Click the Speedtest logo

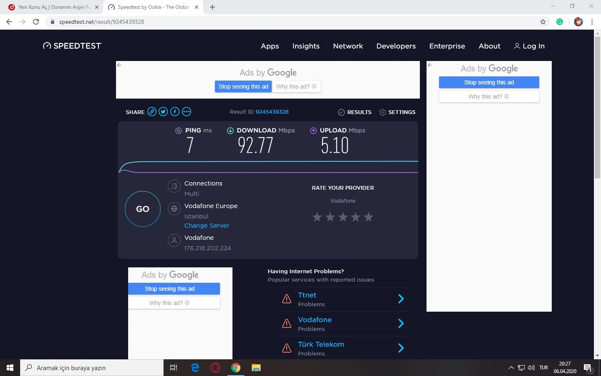(72, 46)
